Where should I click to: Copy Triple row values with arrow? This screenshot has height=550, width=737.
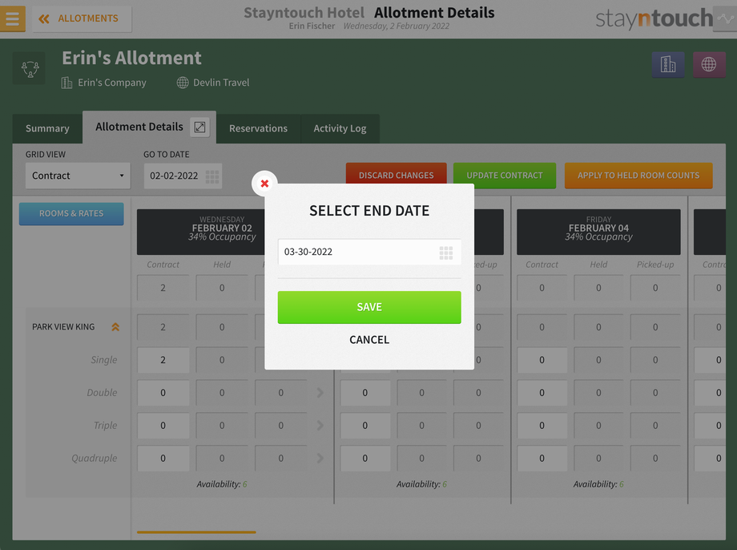[x=320, y=425]
